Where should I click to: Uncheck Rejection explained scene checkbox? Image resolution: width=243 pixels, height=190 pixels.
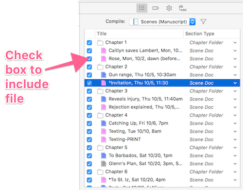pyautogui.click(x=89, y=107)
